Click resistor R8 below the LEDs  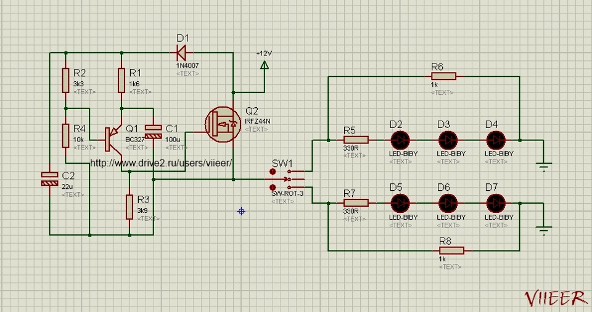click(x=452, y=250)
